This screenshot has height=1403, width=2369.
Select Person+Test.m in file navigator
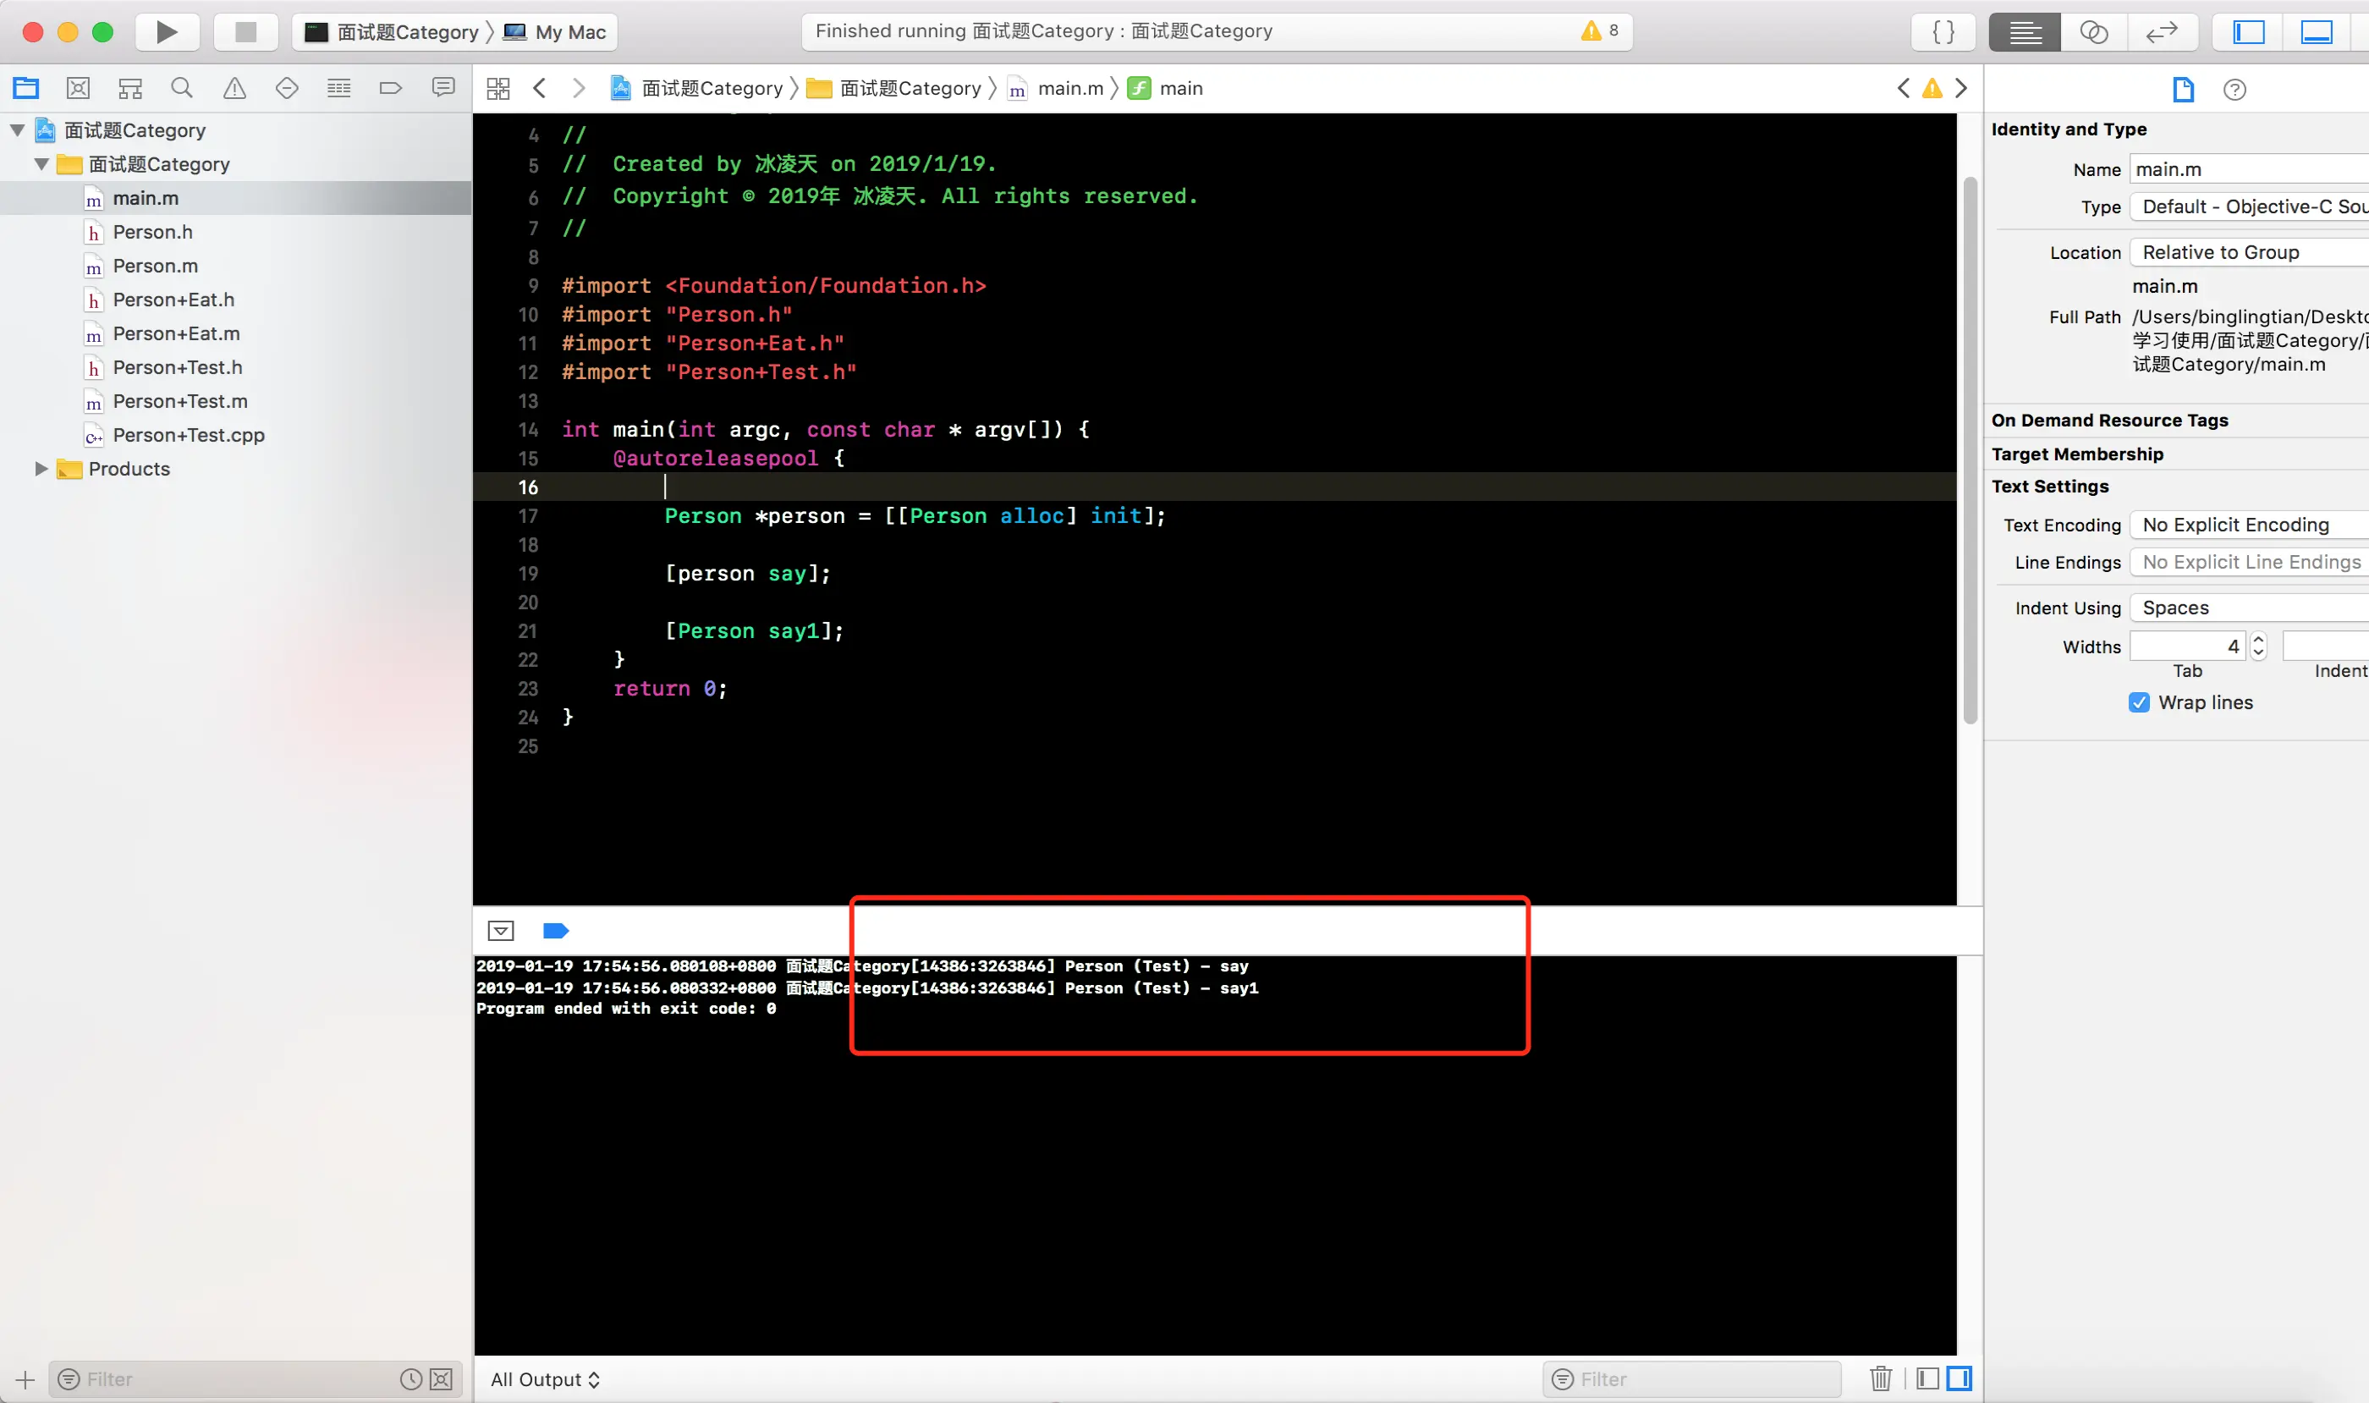179,401
